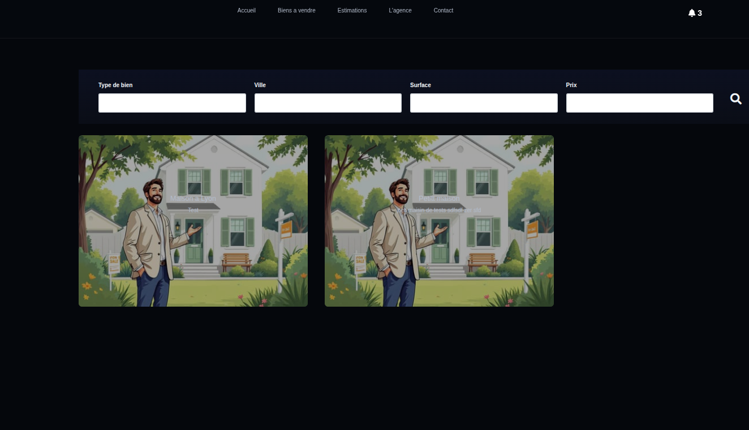Click the Prix label above its field

(x=571, y=85)
